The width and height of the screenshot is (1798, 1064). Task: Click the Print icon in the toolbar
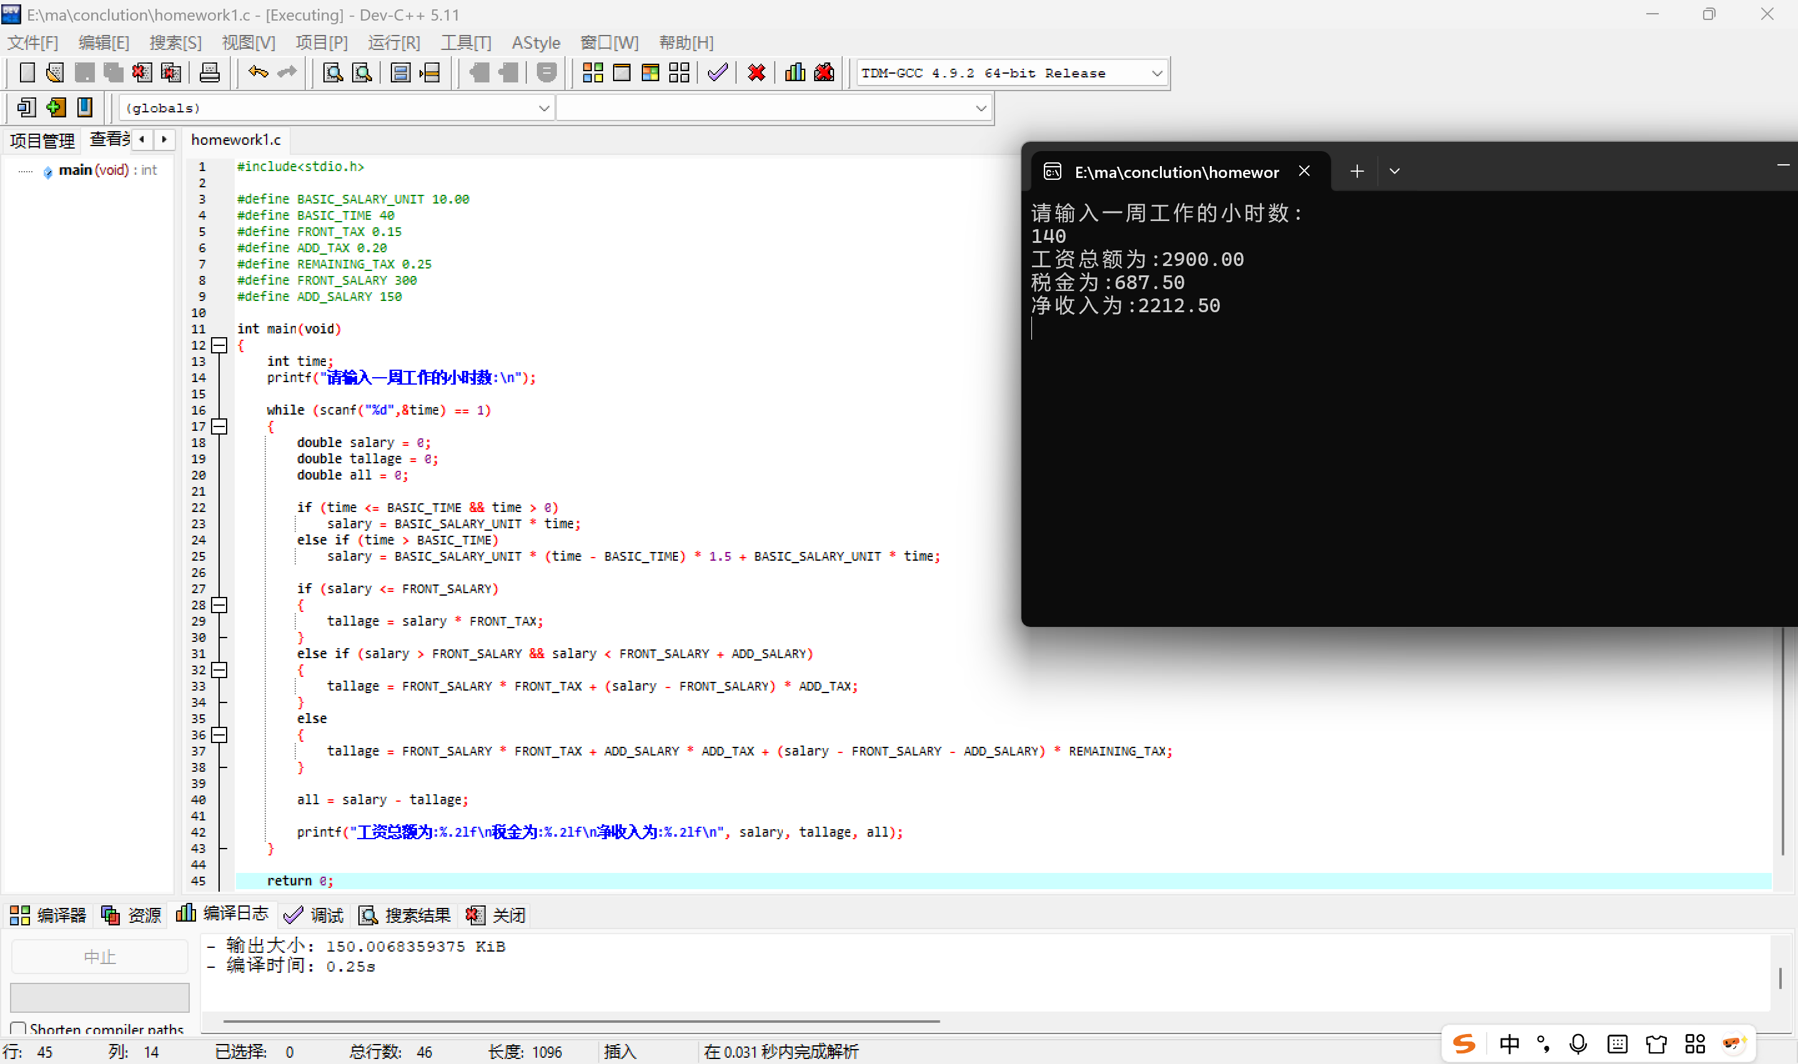coord(209,72)
